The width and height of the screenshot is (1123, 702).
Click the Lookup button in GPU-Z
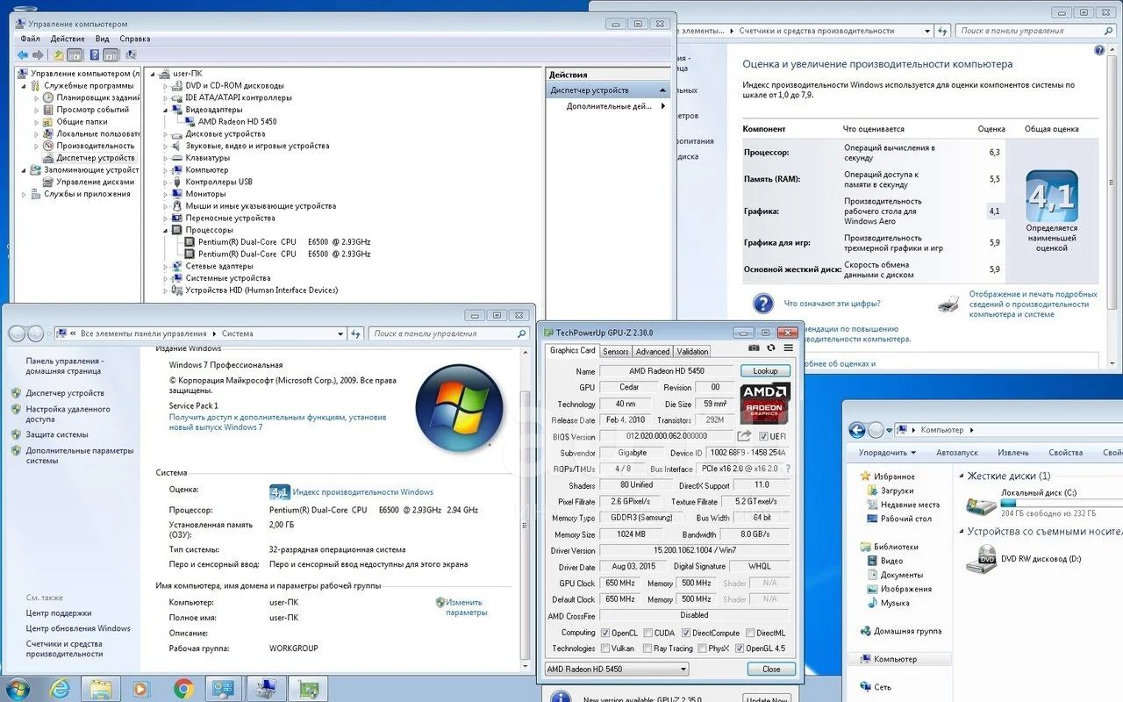[x=765, y=371]
